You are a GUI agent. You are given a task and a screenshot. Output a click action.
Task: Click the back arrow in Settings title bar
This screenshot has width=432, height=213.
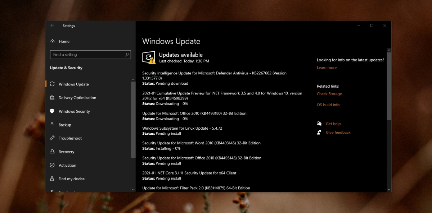tap(52, 26)
